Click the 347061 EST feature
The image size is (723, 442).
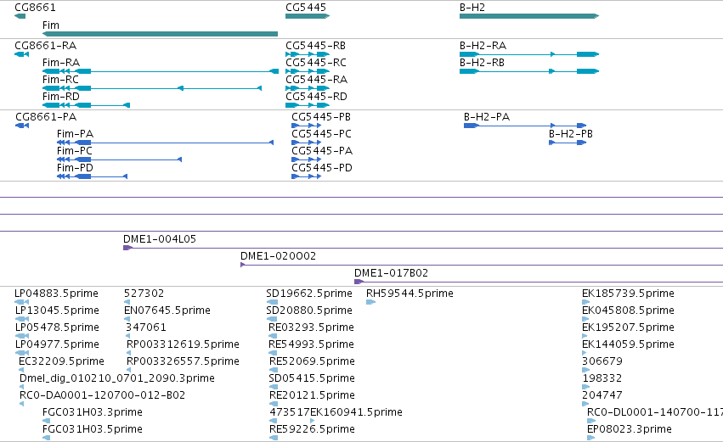click(x=128, y=336)
